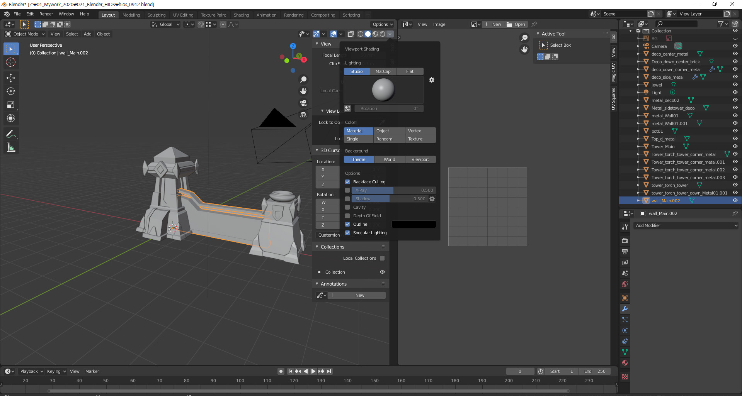This screenshot has height=396, width=742.
Task: Open the World properties tab
Action: coord(625,284)
